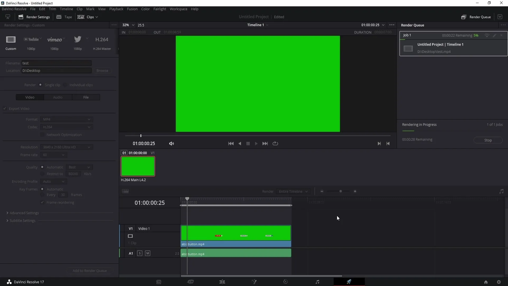This screenshot has height=286, width=508.
Task: Select Restrict to bitrate radio button
Action: point(42,174)
